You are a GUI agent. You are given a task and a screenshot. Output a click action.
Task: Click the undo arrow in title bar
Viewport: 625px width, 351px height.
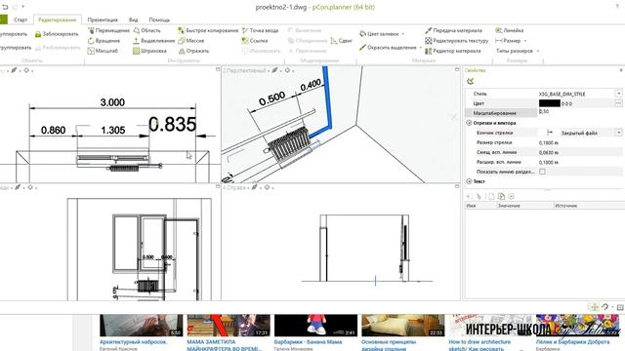[x=5, y=7]
